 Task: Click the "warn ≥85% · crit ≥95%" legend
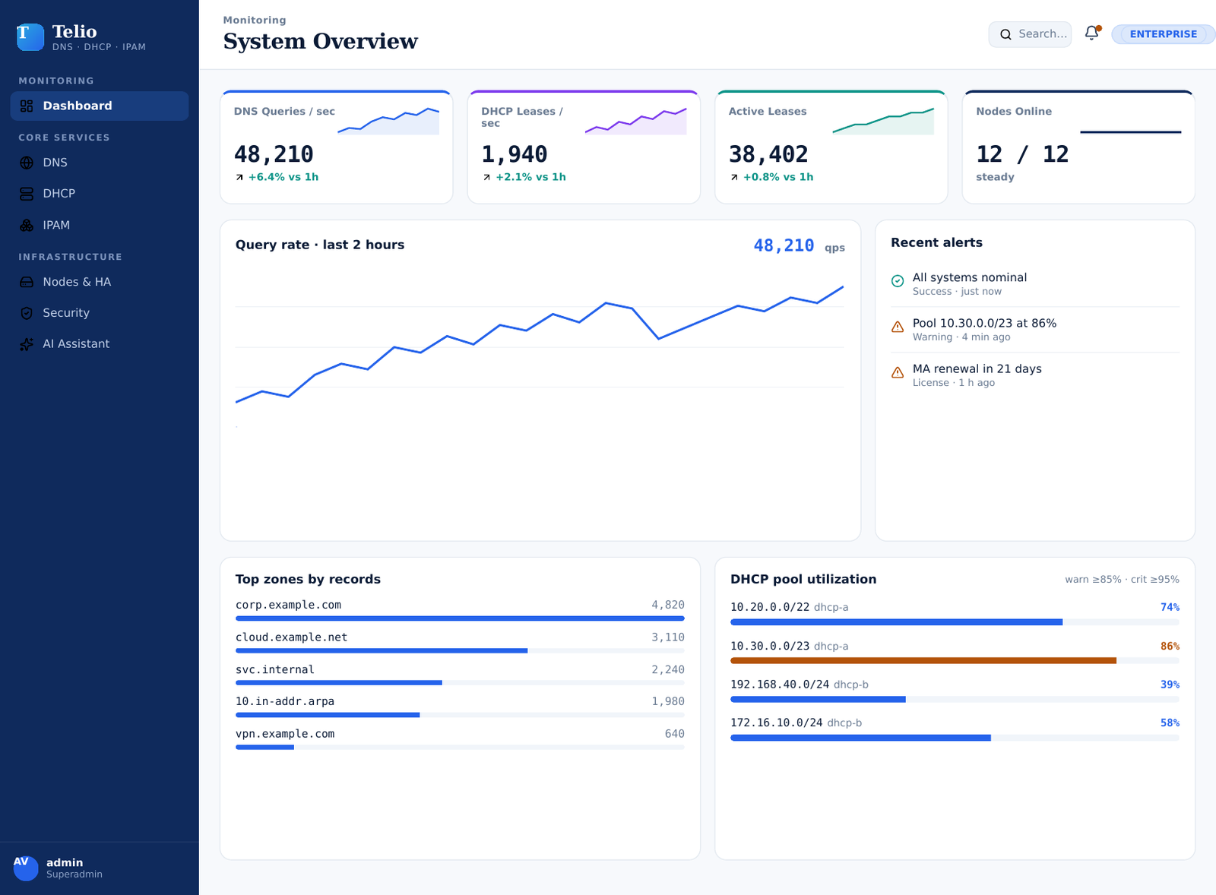coord(1122,580)
